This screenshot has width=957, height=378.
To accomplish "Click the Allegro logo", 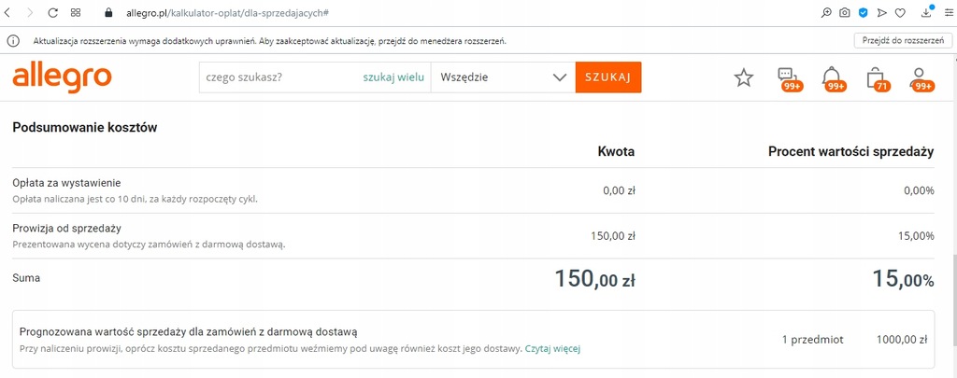I will [x=63, y=78].
